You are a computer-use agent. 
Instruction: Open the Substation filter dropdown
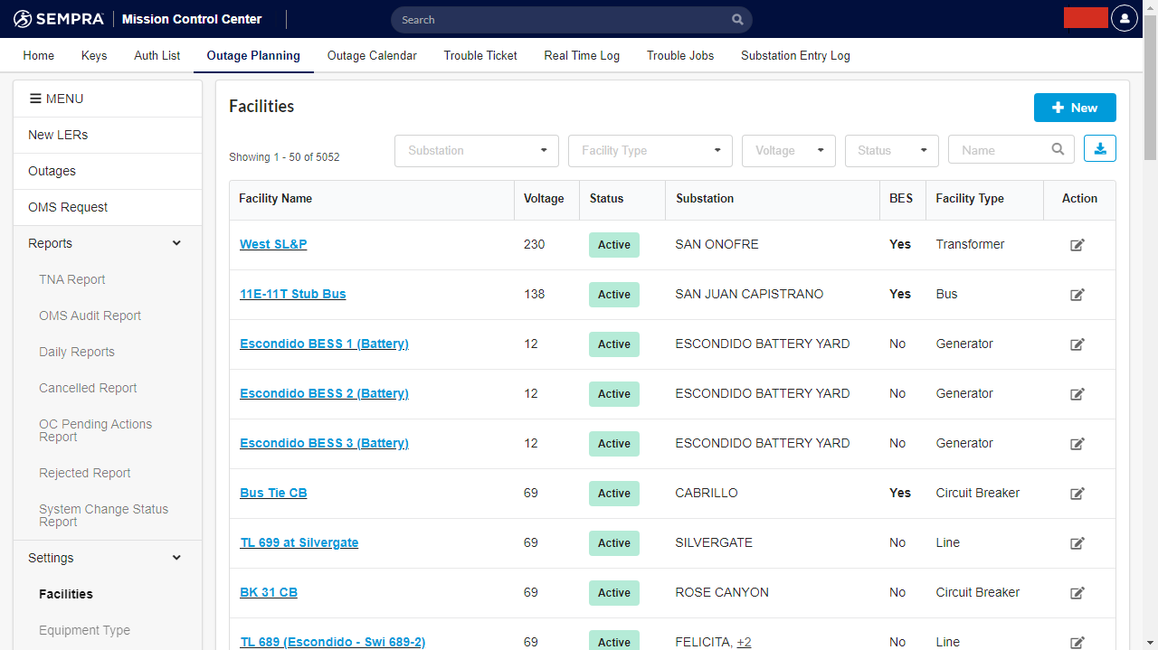tap(476, 150)
